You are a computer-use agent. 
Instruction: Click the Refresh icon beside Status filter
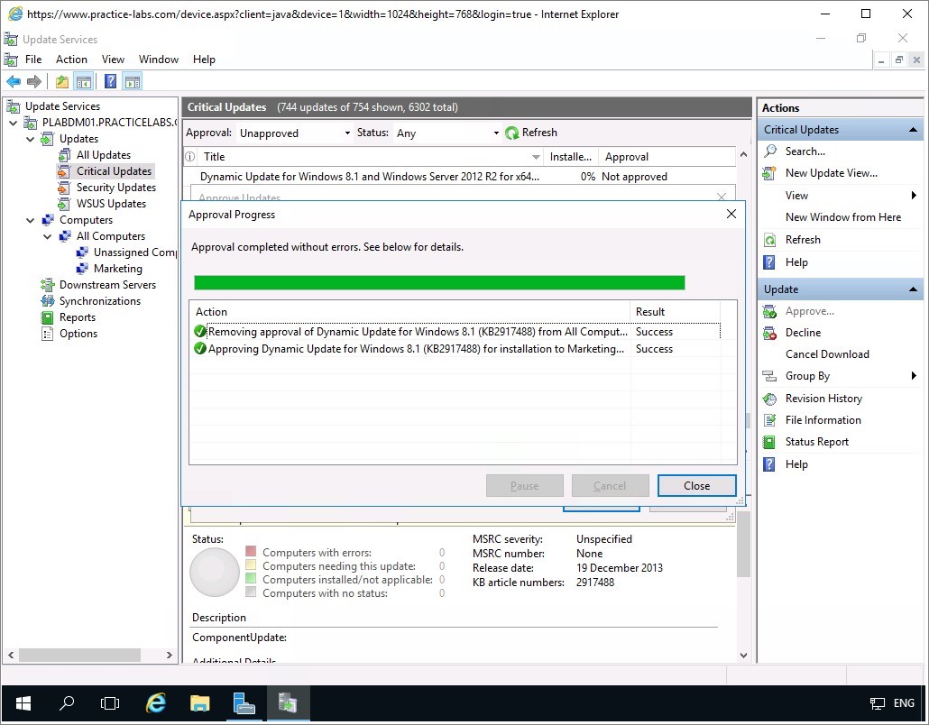pyautogui.click(x=512, y=133)
